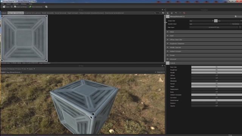Enable the Displacement output
The image size is (242, 136).
[x=217, y=89]
